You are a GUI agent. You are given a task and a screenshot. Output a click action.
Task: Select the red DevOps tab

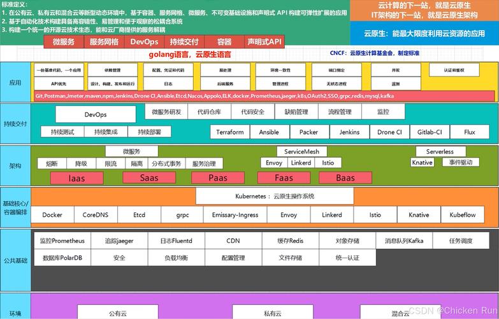144,41
